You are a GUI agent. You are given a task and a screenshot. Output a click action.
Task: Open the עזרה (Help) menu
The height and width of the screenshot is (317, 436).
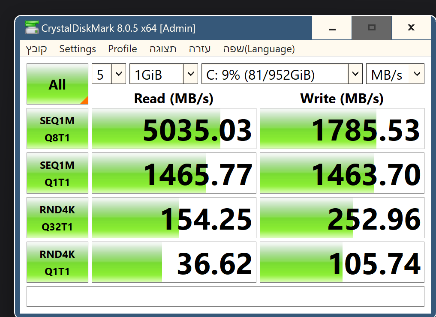click(200, 49)
